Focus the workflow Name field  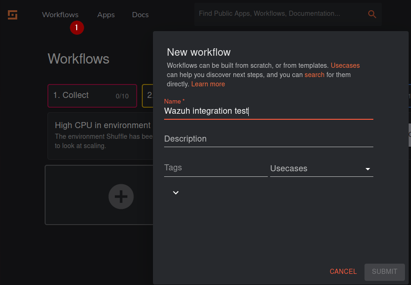pos(268,111)
